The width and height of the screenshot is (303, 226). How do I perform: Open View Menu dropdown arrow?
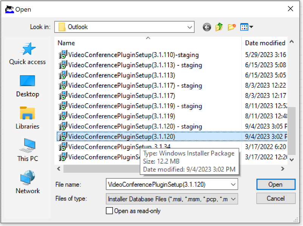coord(251,27)
